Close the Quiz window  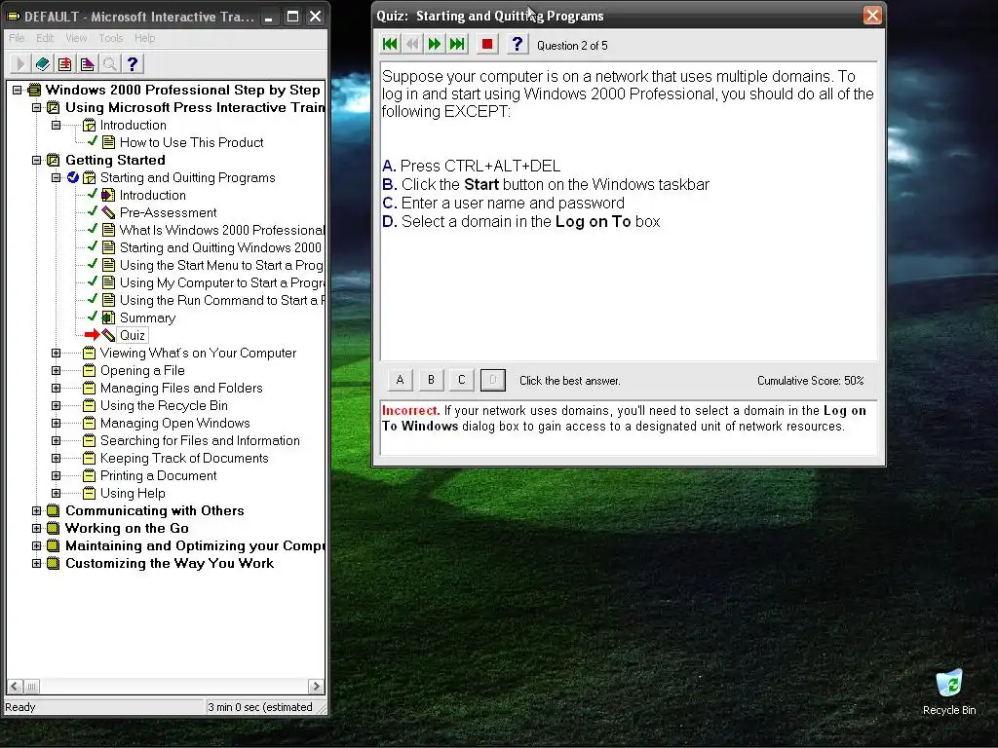tap(872, 16)
